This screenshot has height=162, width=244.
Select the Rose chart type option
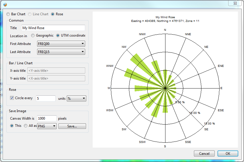point(53,14)
